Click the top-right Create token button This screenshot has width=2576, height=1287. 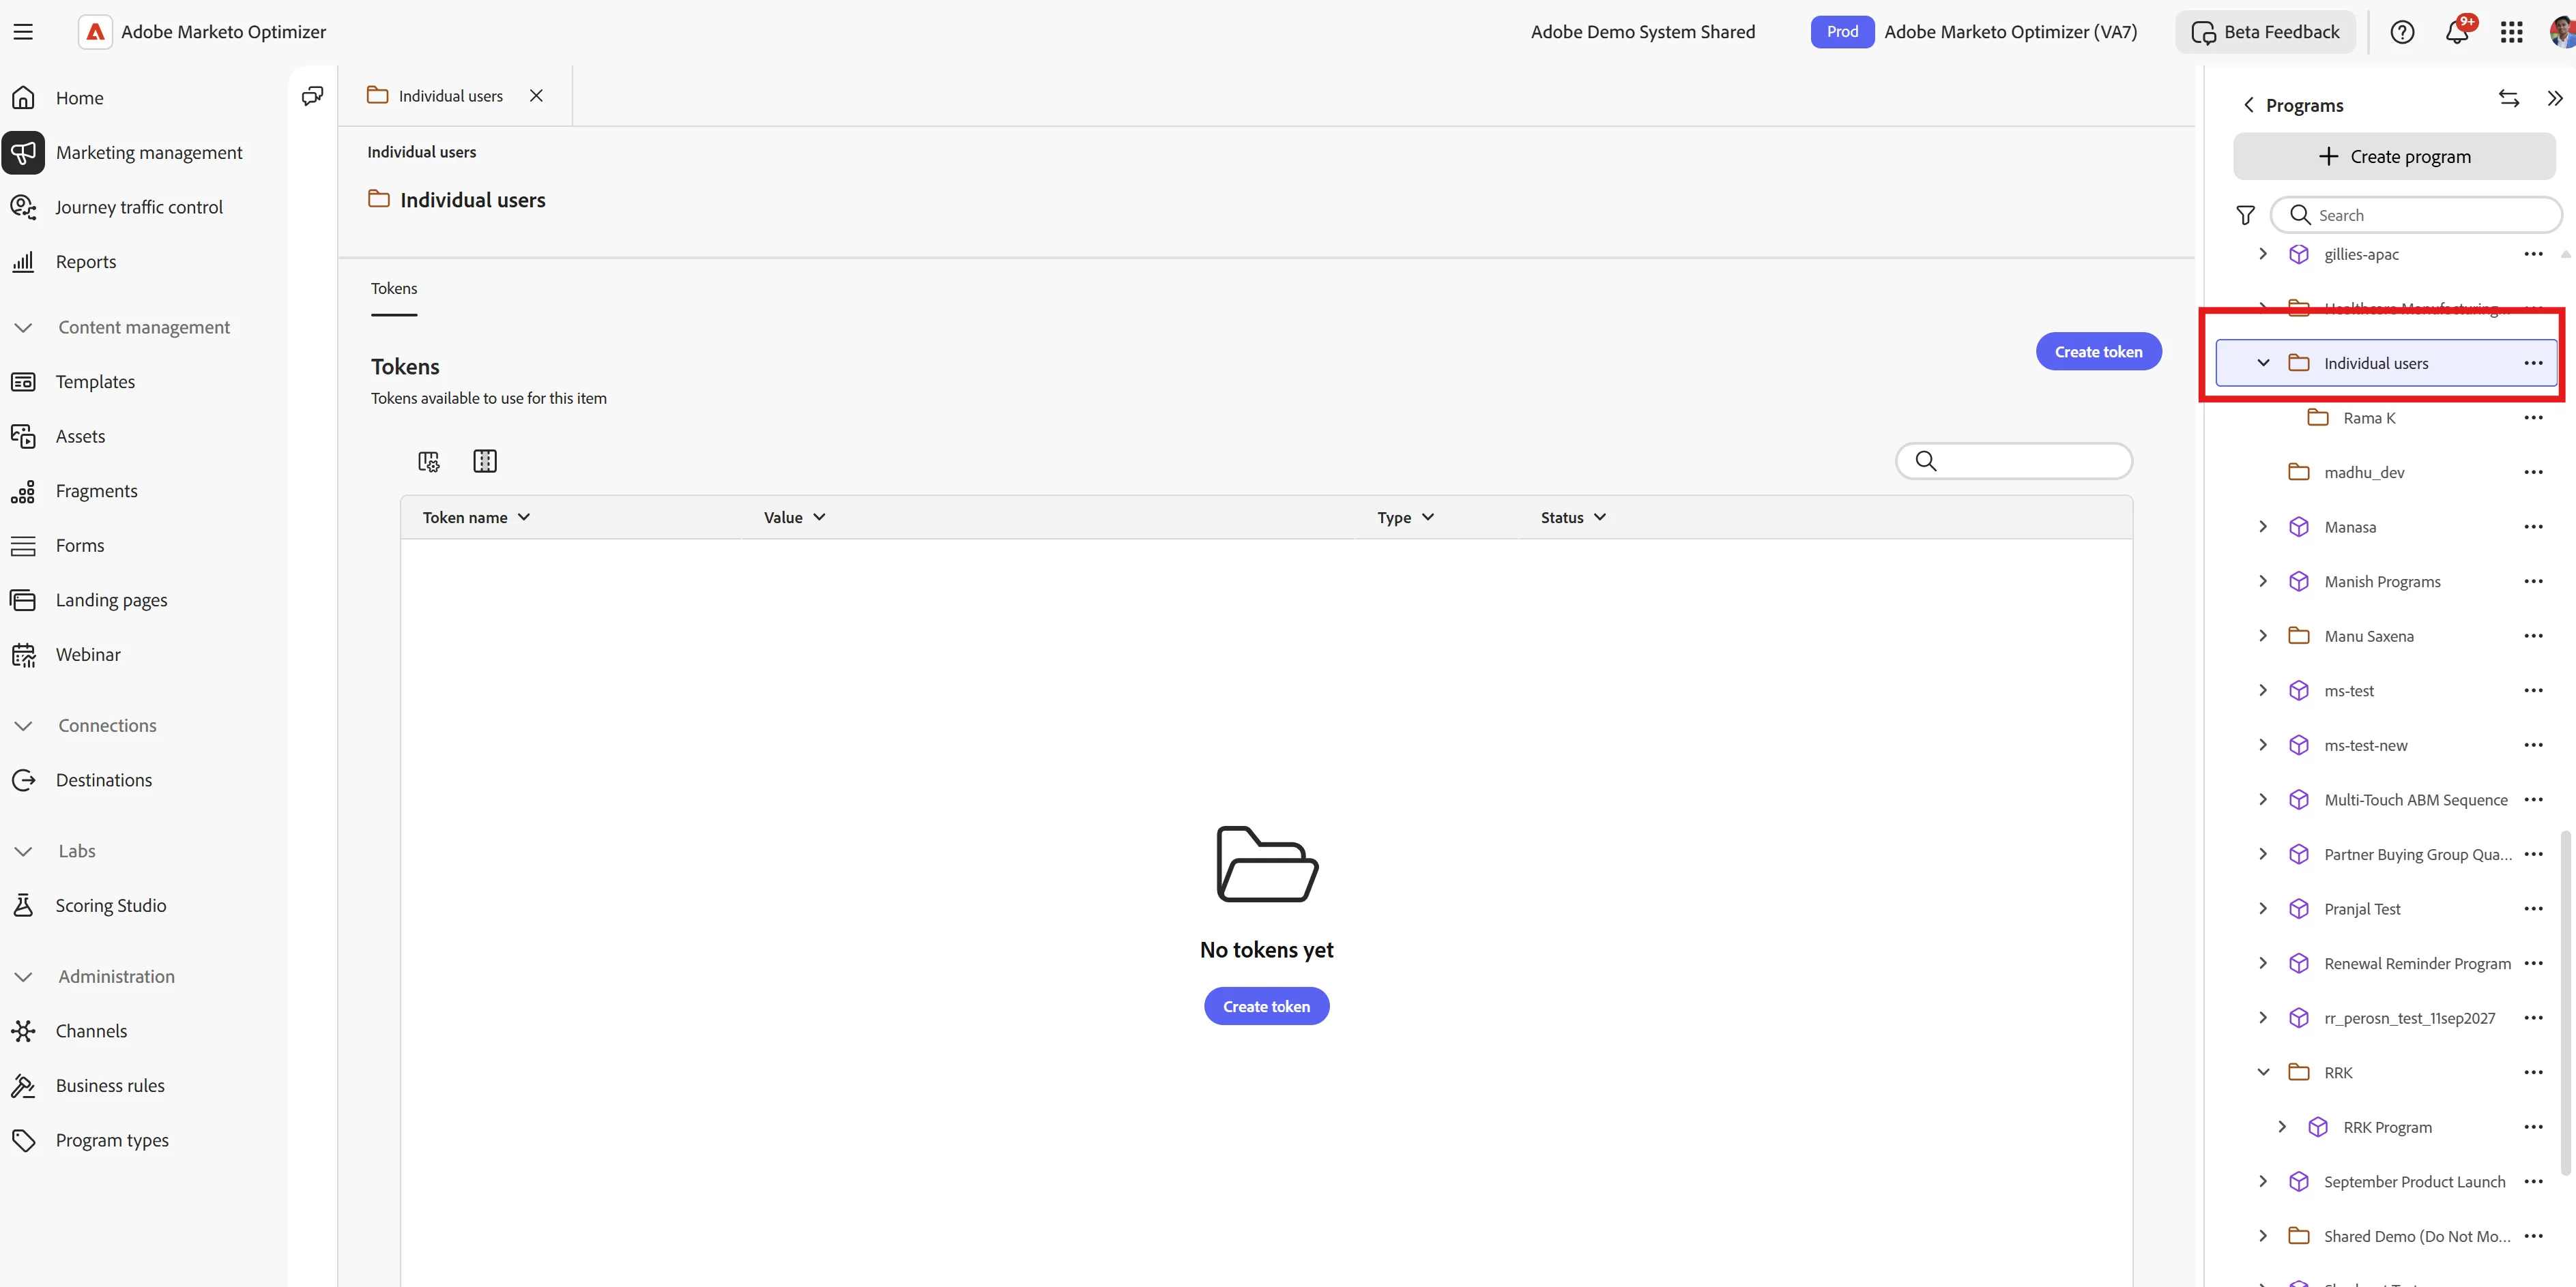pos(2098,352)
